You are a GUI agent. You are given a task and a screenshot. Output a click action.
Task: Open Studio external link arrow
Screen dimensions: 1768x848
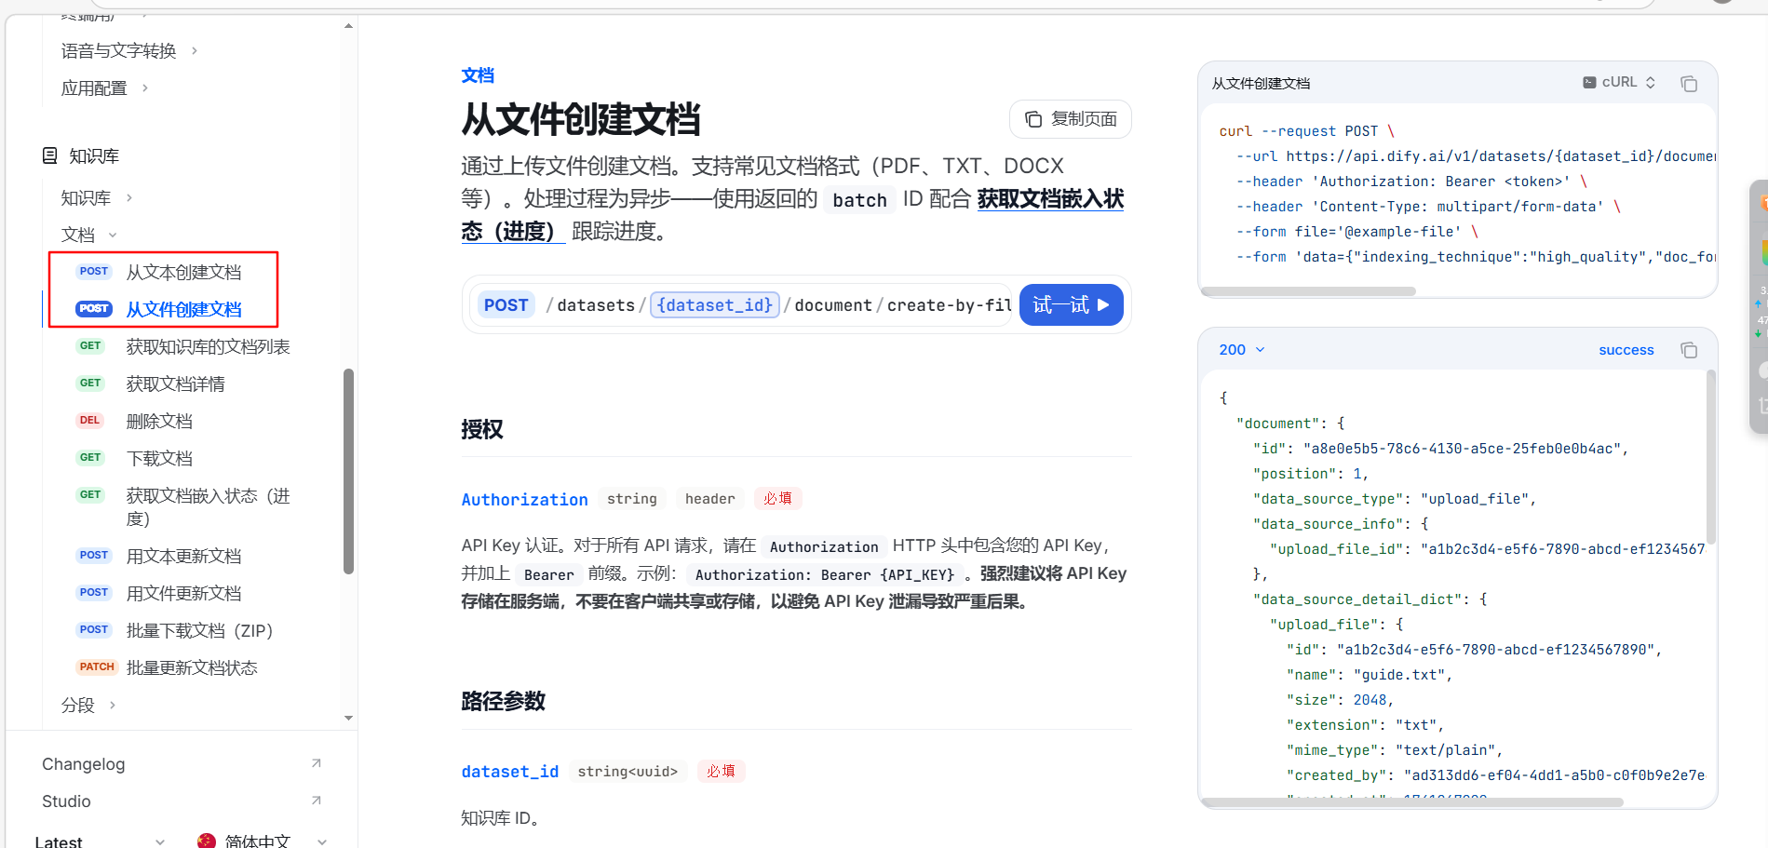[x=316, y=801]
